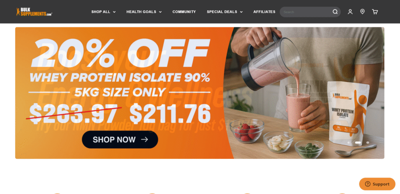Click into the Search input field

[306, 12]
